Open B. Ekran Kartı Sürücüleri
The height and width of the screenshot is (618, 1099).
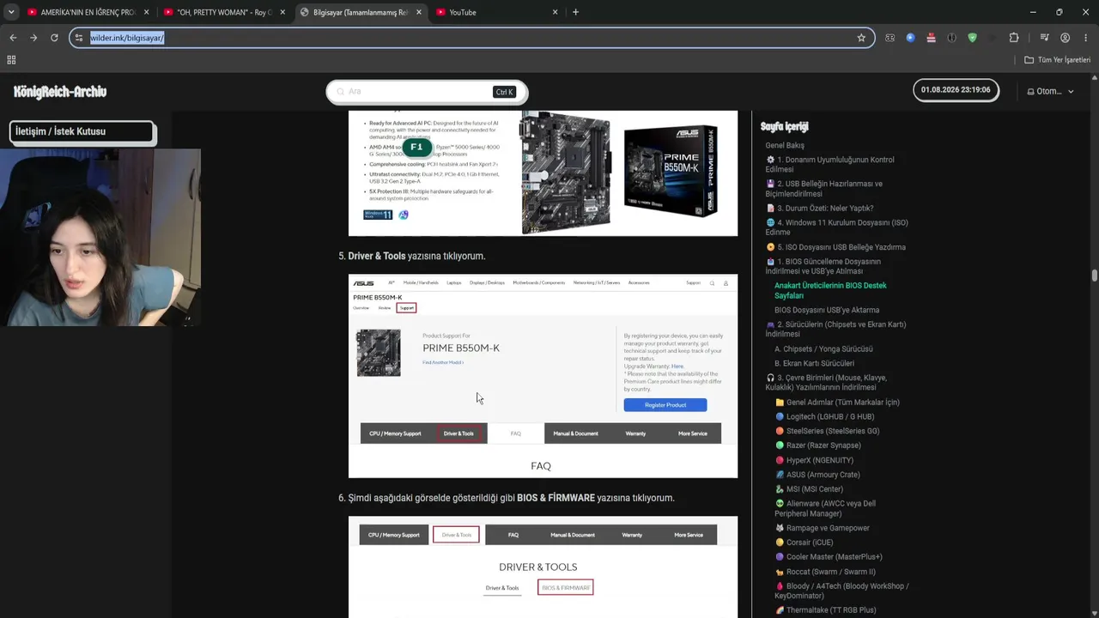click(x=814, y=363)
